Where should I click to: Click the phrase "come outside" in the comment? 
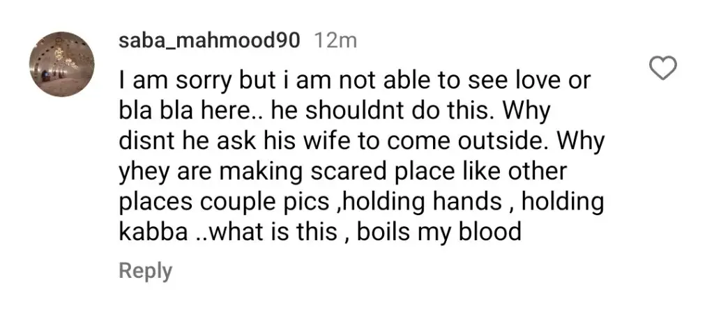point(463,141)
